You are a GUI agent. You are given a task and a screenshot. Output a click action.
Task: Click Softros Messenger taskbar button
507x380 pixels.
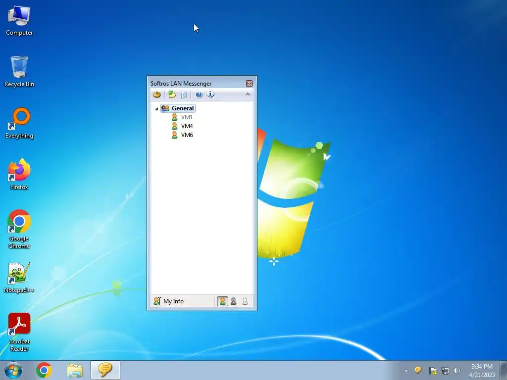tap(105, 370)
